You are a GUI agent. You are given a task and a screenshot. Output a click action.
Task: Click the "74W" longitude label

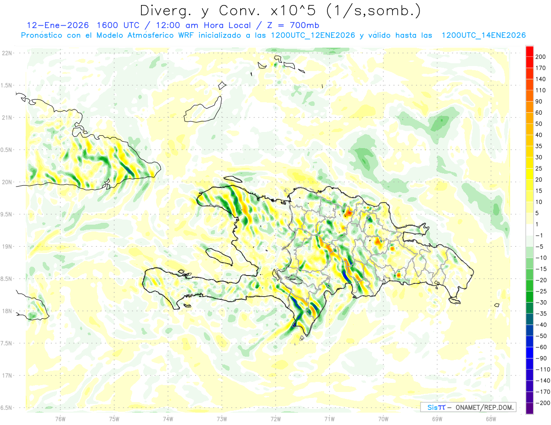pyautogui.click(x=168, y=419)
